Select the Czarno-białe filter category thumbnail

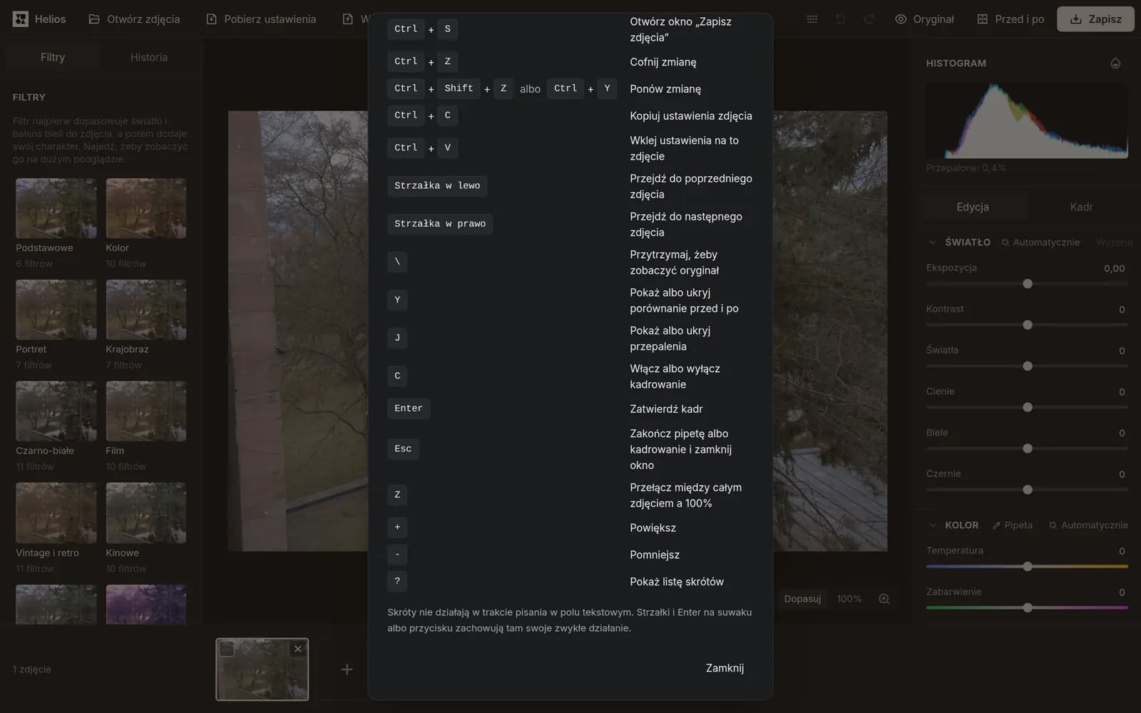56,411
